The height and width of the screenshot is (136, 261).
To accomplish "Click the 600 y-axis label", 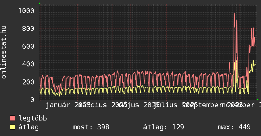I will [x=28, y=46].
